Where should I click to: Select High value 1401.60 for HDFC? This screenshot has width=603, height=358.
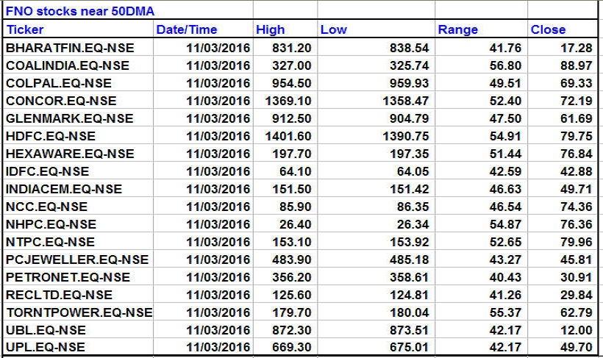[x=288, y=136]
